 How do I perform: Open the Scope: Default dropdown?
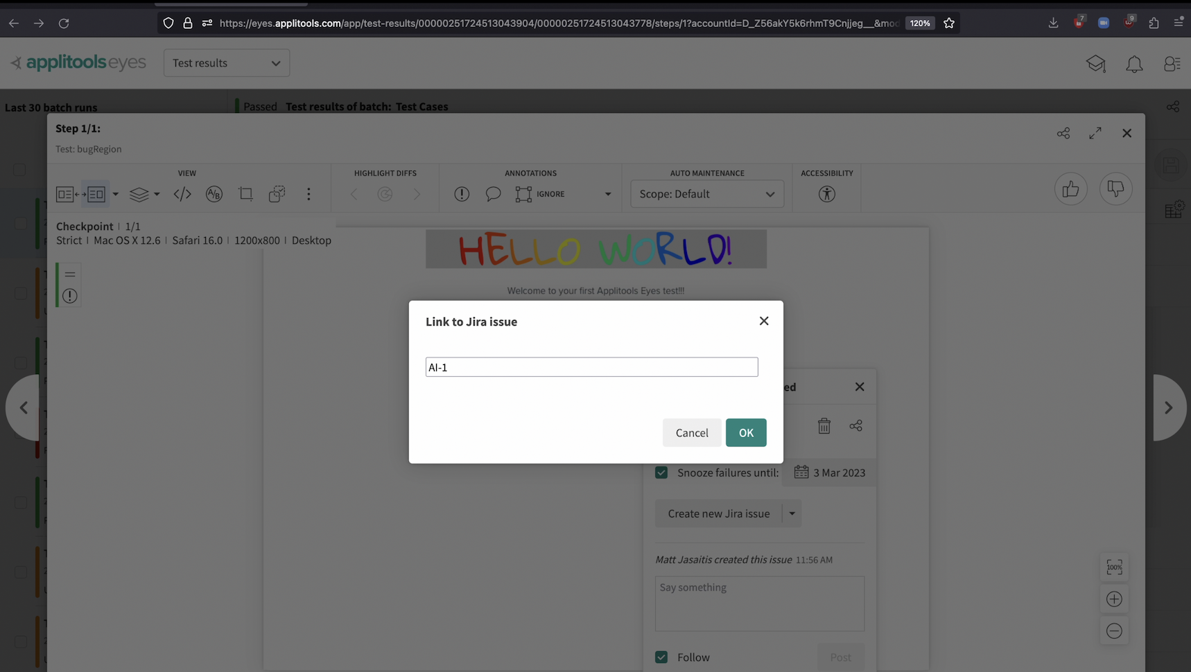(x=707, y=194)
